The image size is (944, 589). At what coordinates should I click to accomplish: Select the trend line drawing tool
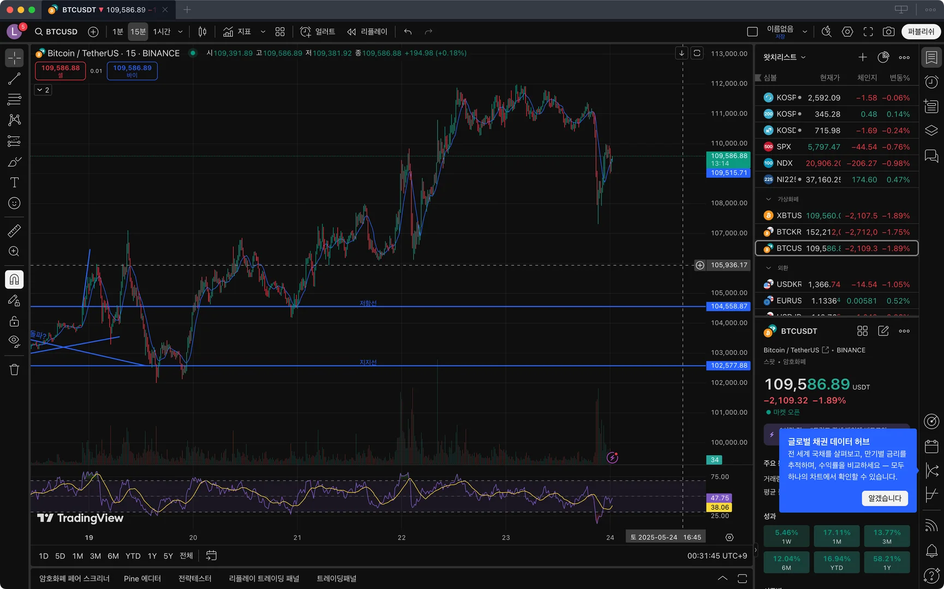click(x=14, y=79)
